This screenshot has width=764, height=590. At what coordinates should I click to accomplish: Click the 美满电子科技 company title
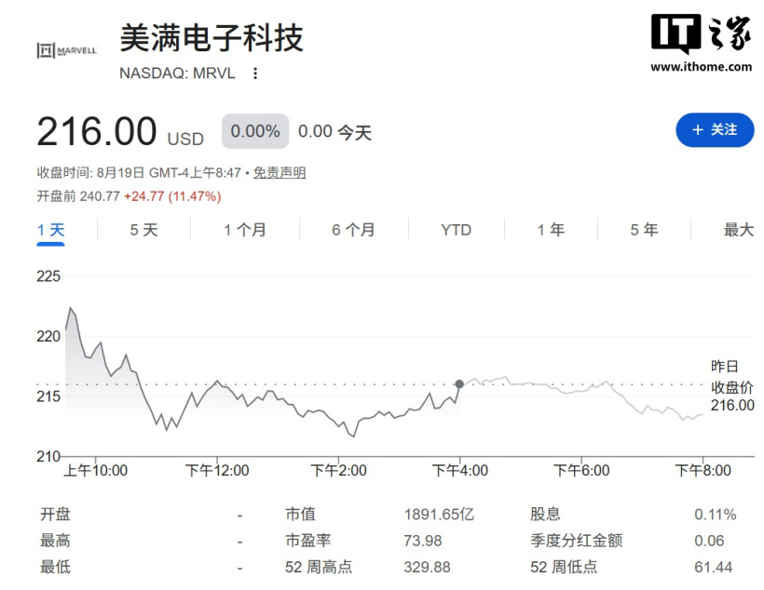coord(211,37)
